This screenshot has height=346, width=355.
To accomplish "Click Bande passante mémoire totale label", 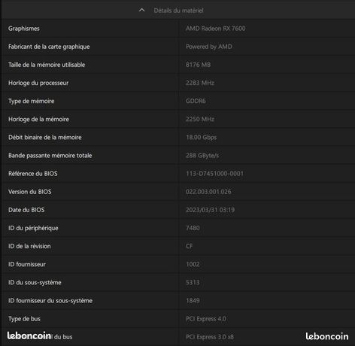I will (x=50, y=156).
